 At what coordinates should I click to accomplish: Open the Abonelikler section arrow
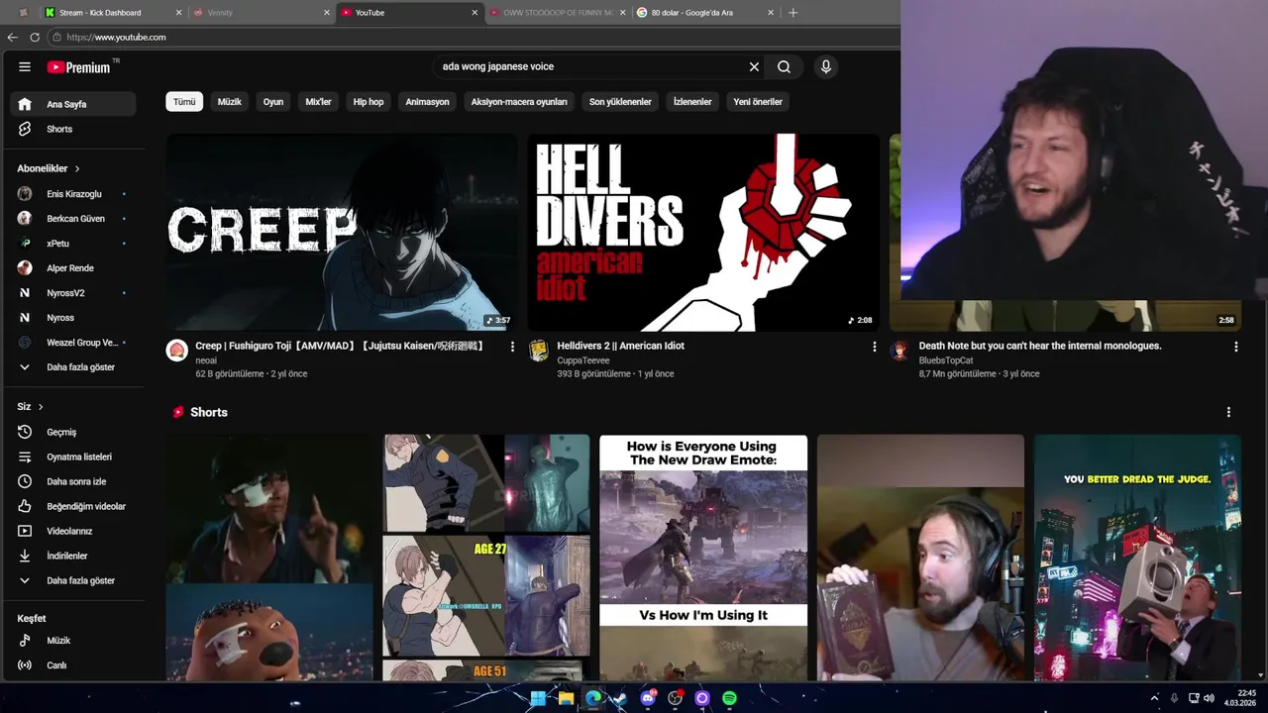pos(76,168)
